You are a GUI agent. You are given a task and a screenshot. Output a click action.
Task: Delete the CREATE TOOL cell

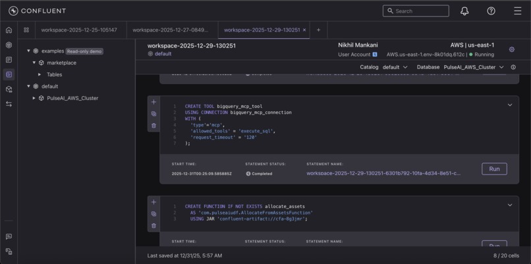click(154, 126)
